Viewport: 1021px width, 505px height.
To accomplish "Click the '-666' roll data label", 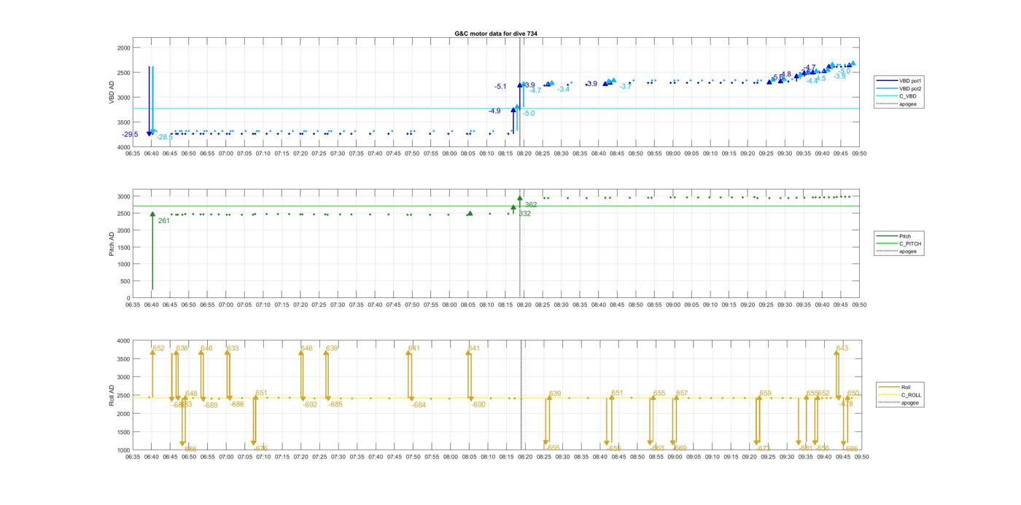I will click(850, 449).
